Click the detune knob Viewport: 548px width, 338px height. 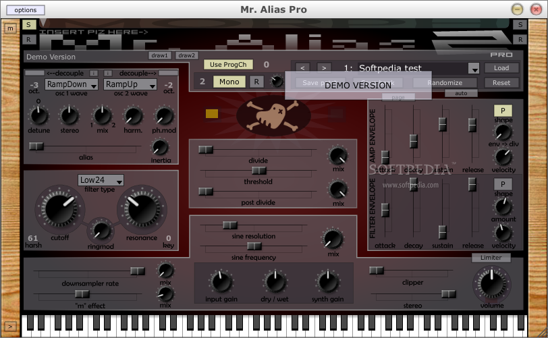38,115
